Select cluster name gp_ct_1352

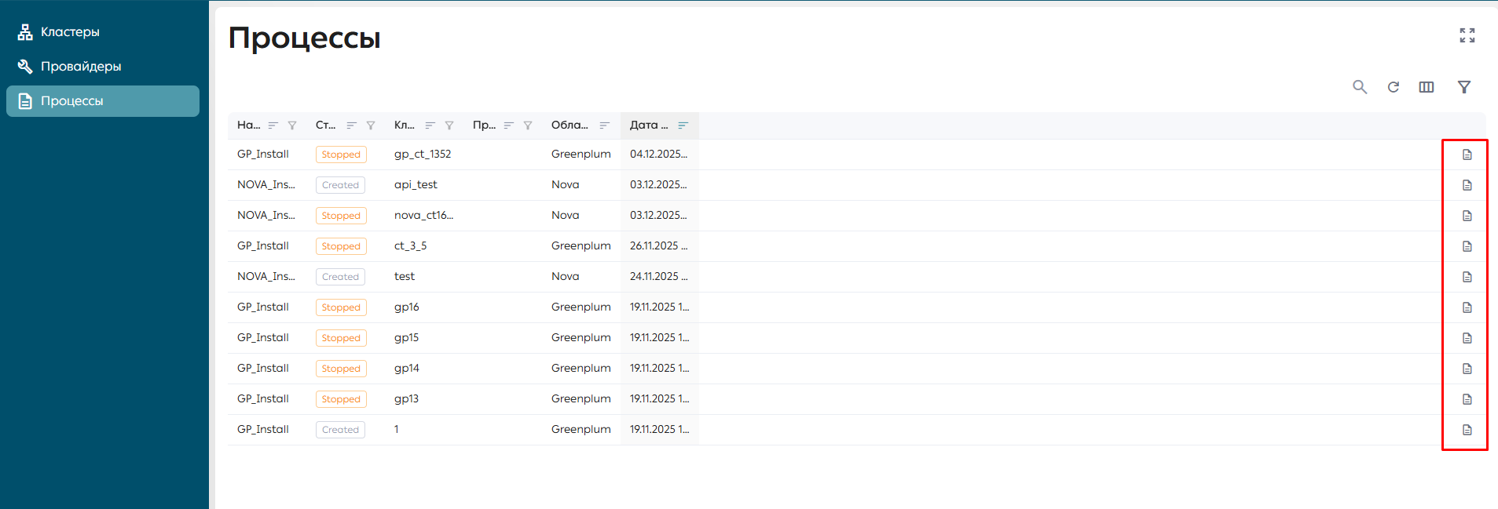pos(423,155)
